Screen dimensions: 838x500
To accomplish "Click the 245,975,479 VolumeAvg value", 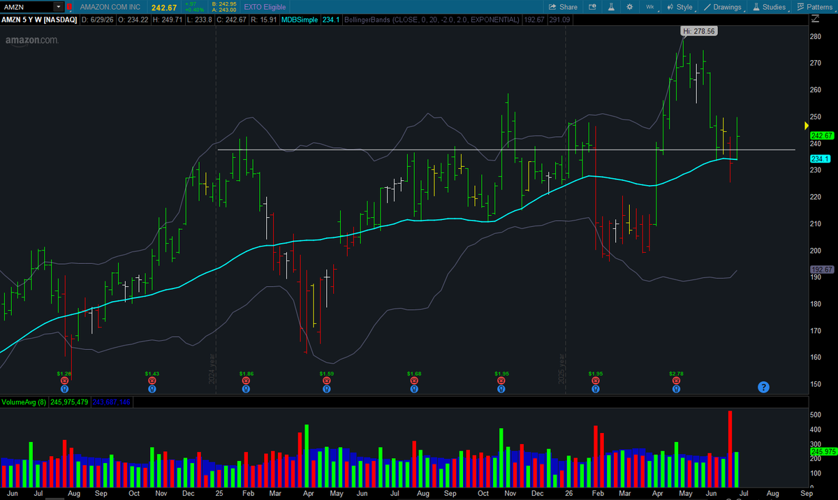I will pyautogui.click(x=68, y=402).
